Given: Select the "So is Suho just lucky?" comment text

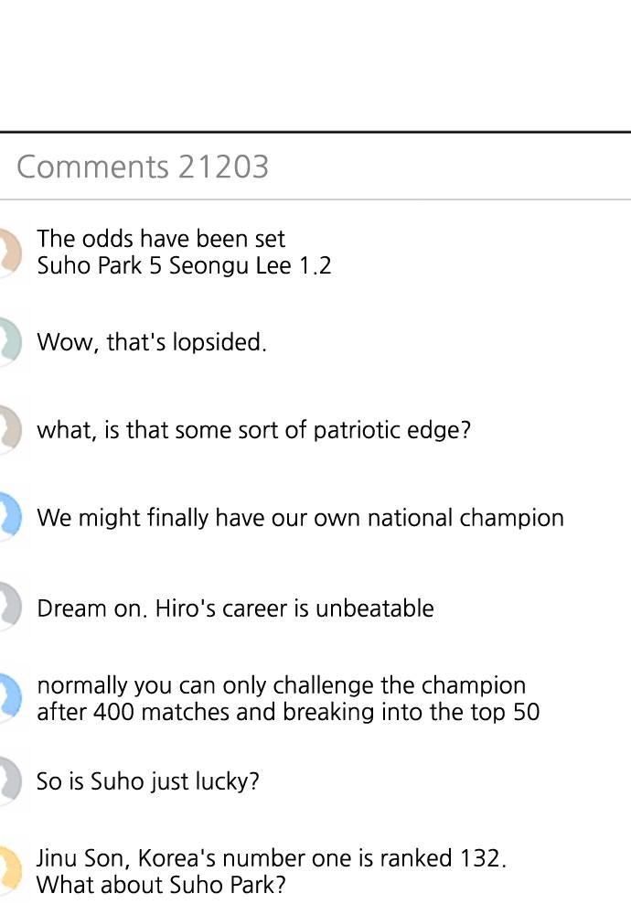Looking at the screenshot, I should point(148,781).
